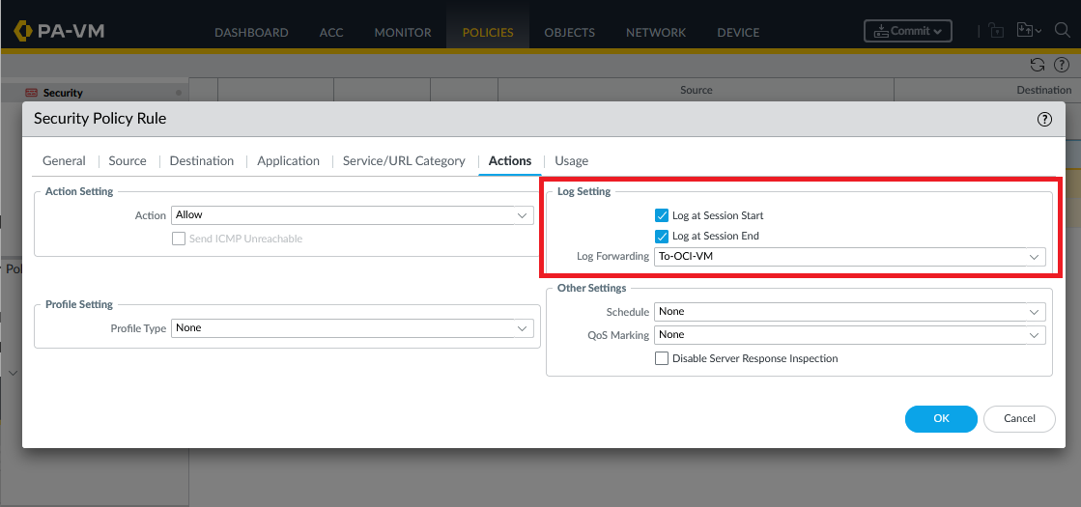This screenshot has height=507, width=1081.
Task: Uncheck Log at Session Start
Action: pyautogui.click(x=662, y=215)
